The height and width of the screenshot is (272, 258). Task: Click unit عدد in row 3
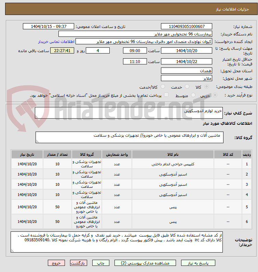click(117, 185)
